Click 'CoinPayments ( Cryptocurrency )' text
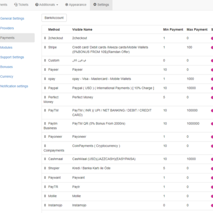 (x=96, y=146)
